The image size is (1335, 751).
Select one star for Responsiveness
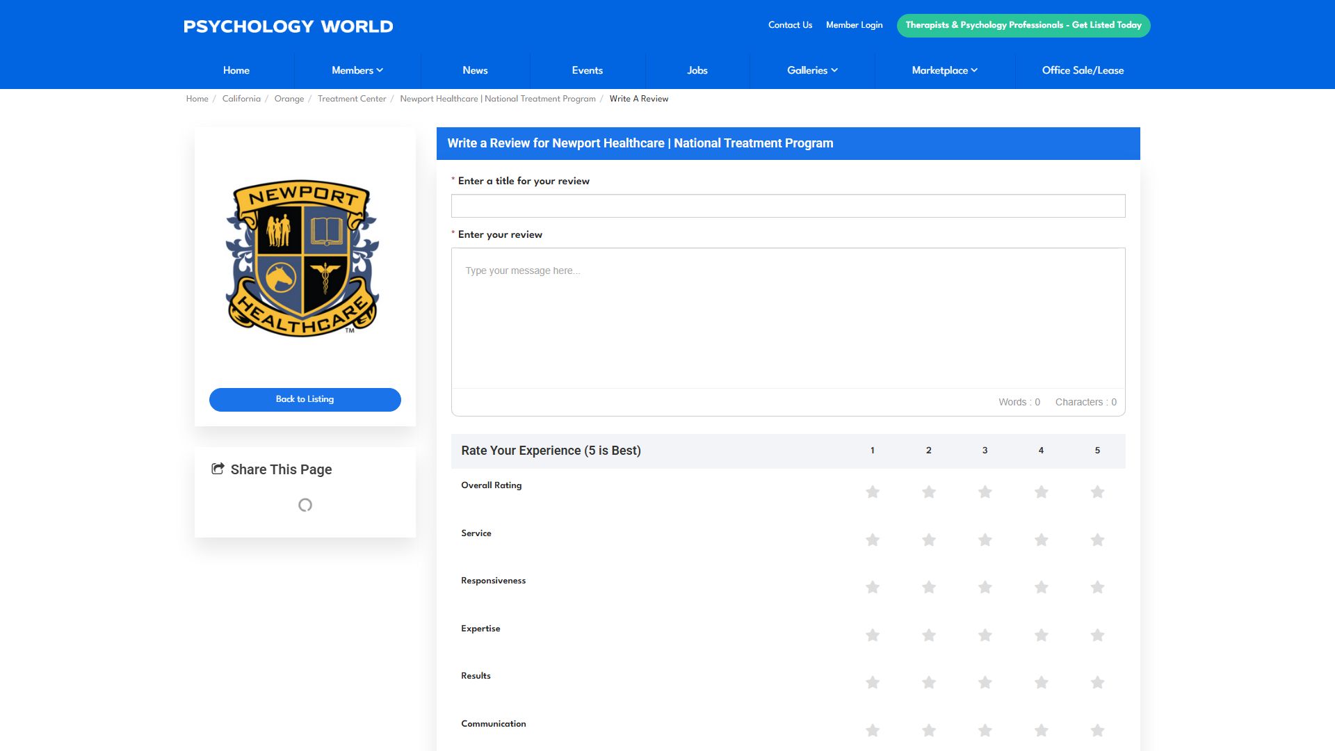pyautogui.click(x=873, y=588)
